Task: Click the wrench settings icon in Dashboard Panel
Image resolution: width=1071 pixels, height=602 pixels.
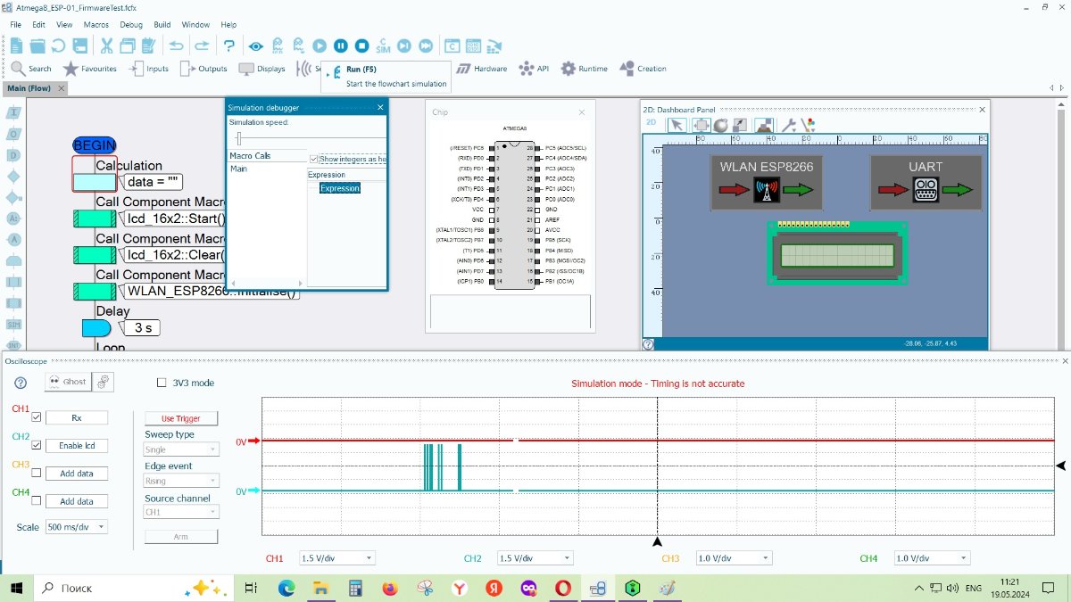Action: [x=790, y=125]
